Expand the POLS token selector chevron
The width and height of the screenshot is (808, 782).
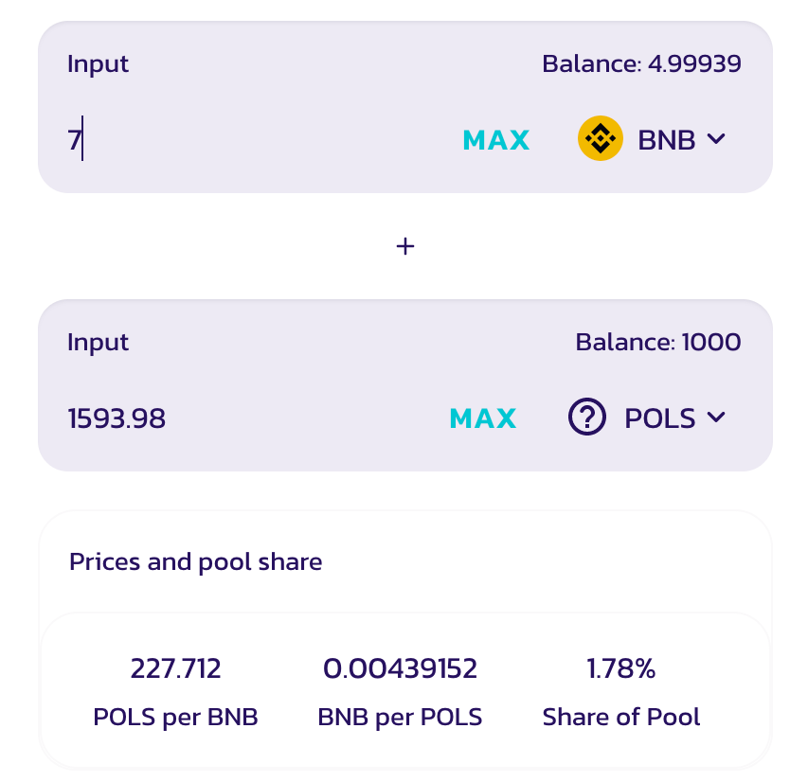pos(716,418)
